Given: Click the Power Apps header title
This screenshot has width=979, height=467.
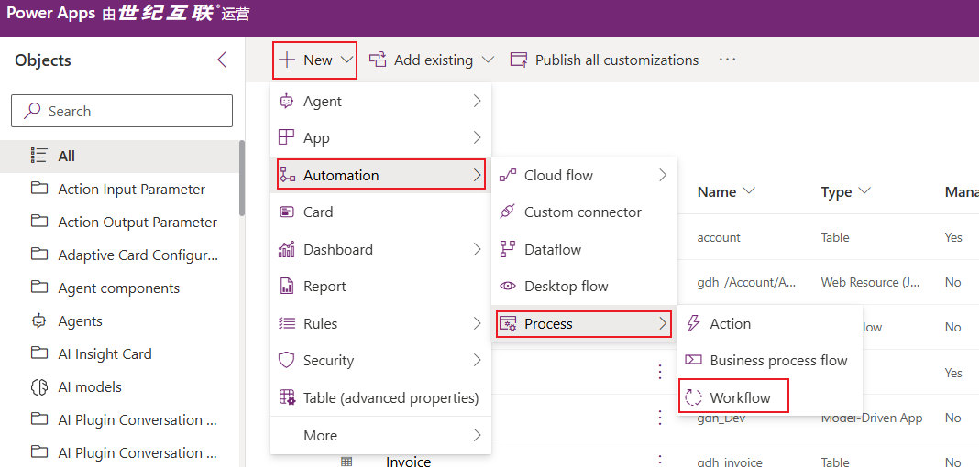Looking at the screenshot, I should coord(50,15).
